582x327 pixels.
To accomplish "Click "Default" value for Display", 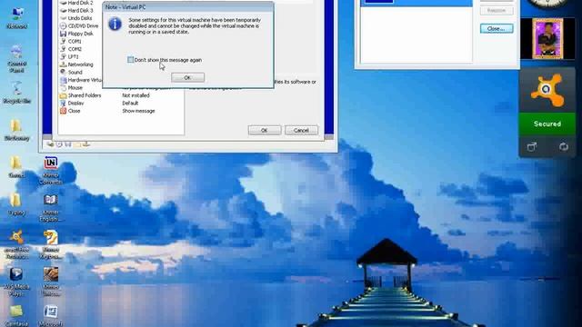I will click(130, 103).
